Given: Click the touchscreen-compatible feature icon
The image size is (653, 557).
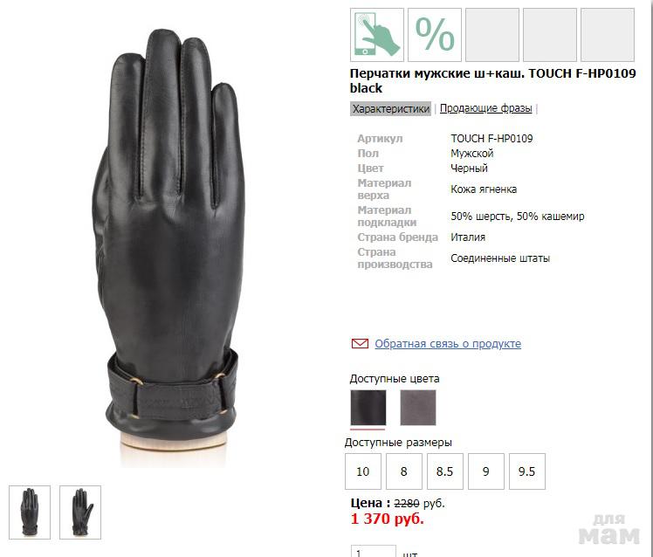Looking at the screenshot, I should tap(377, 35).
